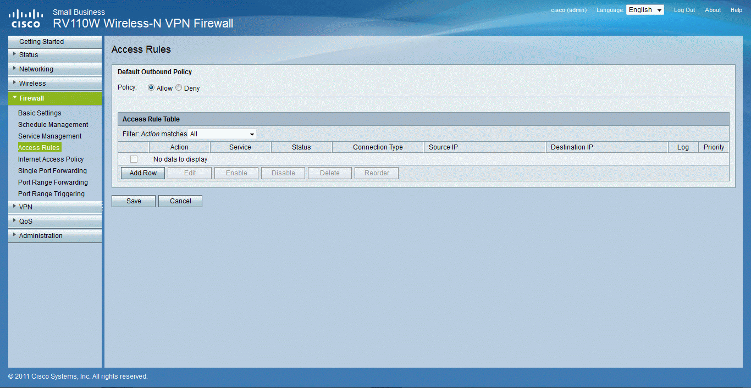The height and width of the screenshot is (388, 751).
Task: Click the No data to display text
Action: 180,159
